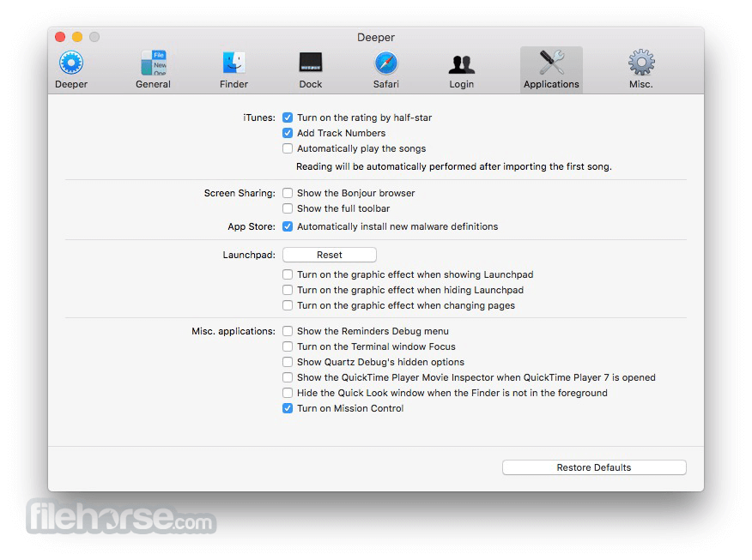Uncheck Turn on Mission Control
This screenshot has height=560, width=752.
pos(288,408)
